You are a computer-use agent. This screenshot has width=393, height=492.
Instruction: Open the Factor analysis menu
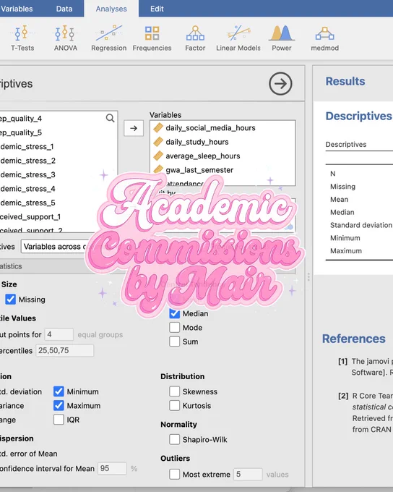coord(195,38)
